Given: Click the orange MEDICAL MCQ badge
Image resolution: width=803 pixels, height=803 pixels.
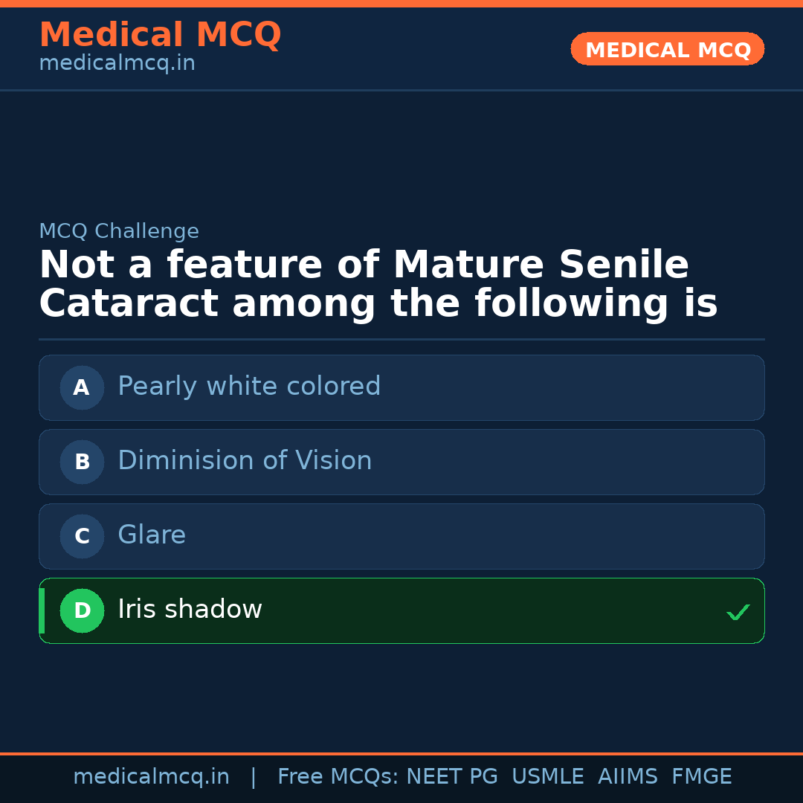Looking at the screenshot, I should tap(667, 50).
